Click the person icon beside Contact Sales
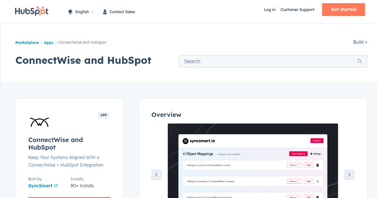The image size is (377, 198). (x=105, y=12)
